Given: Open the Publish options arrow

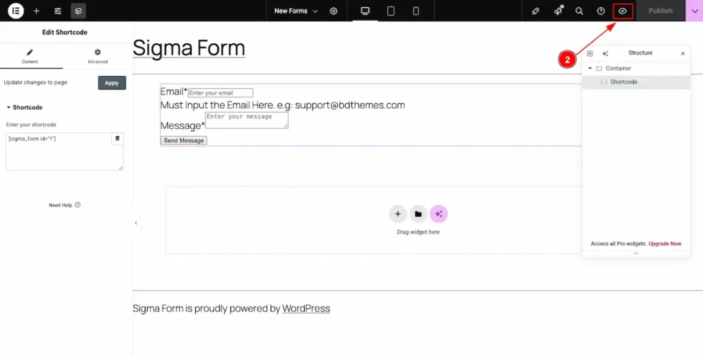Looking at the screenshot, I should pyautogui.click(x=695, y=11).
